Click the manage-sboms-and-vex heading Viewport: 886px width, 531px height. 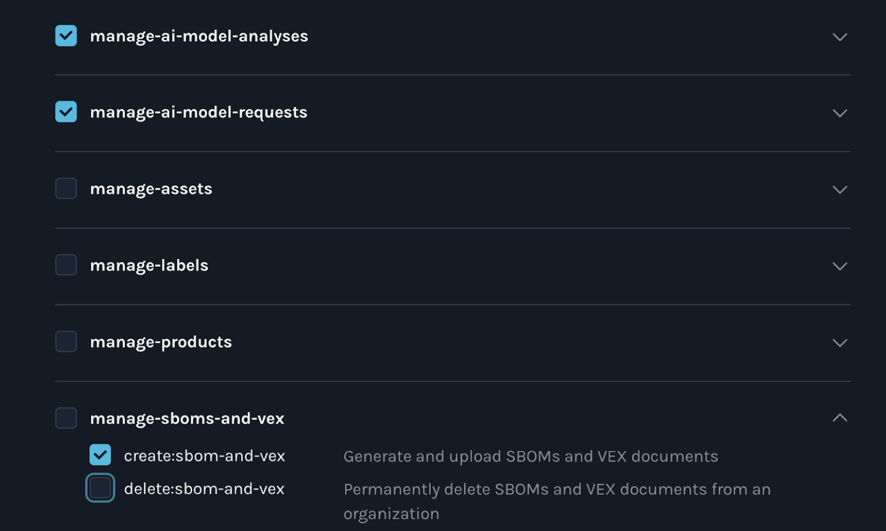[187, 418]
